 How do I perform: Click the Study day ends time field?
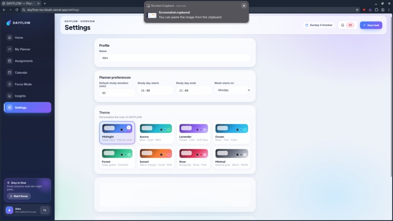coord(194,91)
